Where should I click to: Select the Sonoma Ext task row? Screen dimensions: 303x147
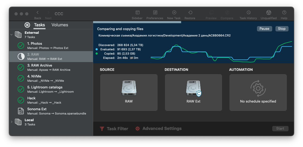[51, 111]
